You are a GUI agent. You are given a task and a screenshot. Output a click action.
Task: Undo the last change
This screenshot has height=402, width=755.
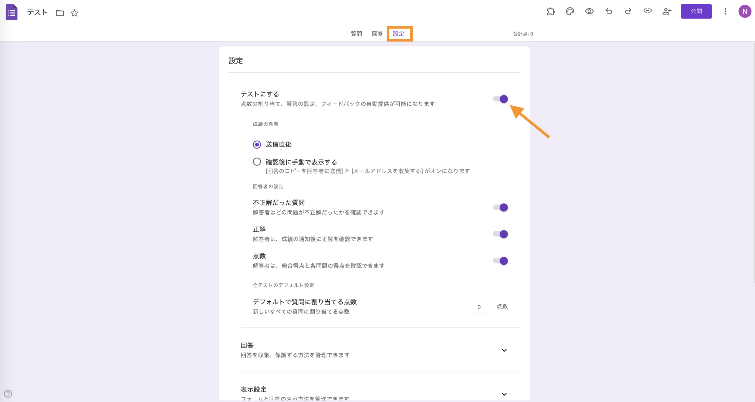point(608,11)
